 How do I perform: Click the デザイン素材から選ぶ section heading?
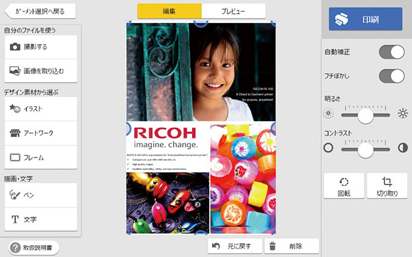click(x=31, y=92)
